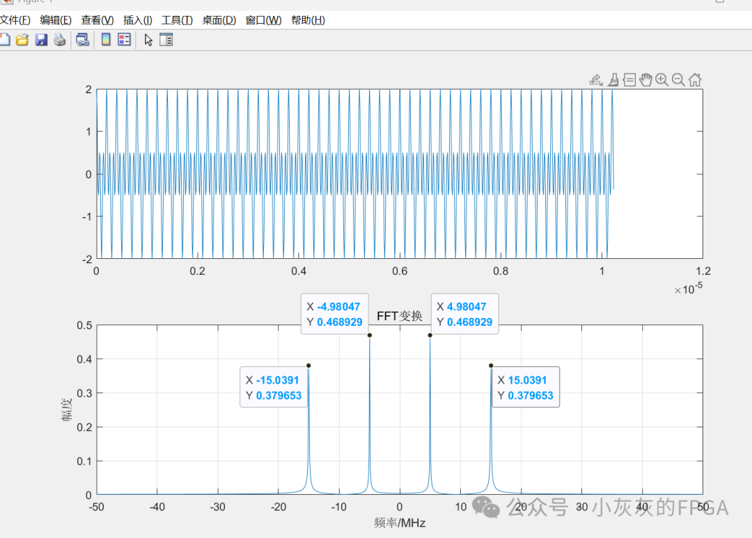
Task: Click the data point marker at 4.98047 MHz
Action: coord(430,335)
